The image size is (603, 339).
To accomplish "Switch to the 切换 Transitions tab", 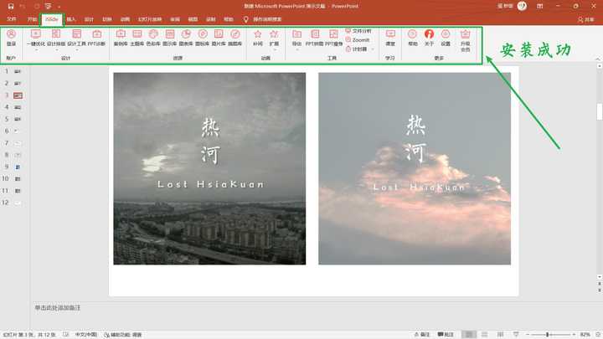I will [x=107, y=19].
